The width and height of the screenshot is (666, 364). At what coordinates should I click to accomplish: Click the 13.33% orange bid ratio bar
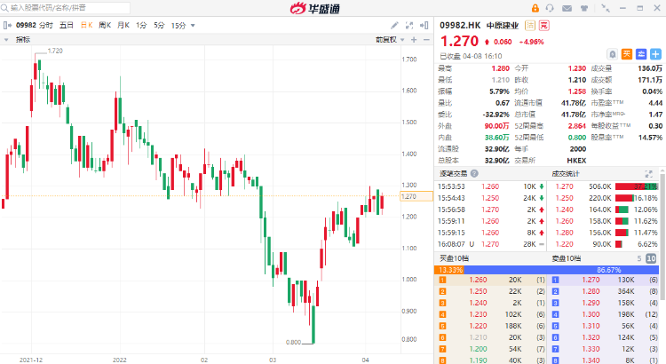click(449, 270)
